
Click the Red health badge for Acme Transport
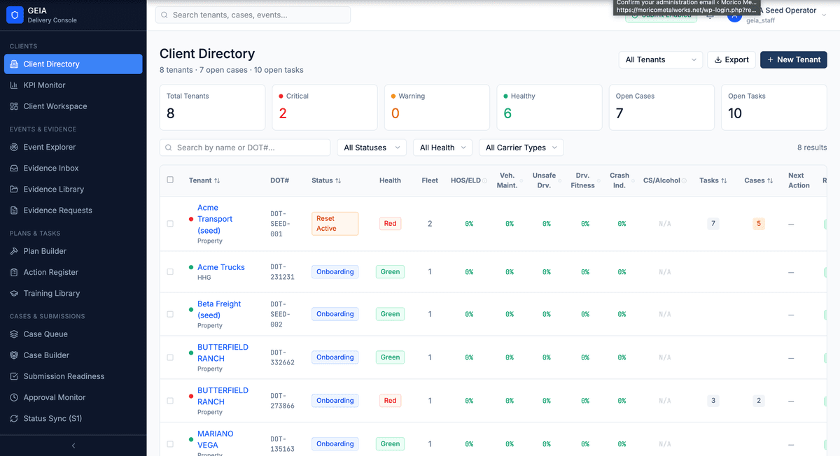point(390,224)
